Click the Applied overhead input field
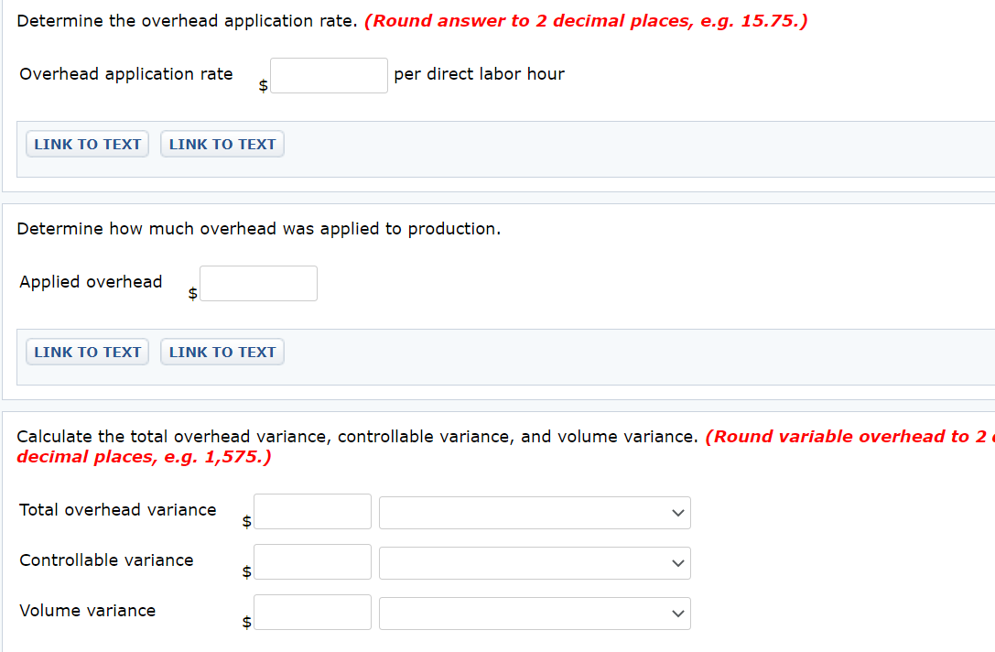The height and width of the screenshot is (652, 995). 257,283
